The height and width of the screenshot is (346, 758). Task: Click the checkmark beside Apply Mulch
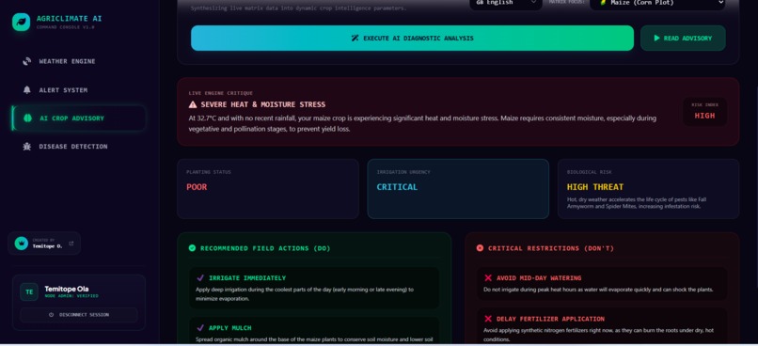pos(200,327)
